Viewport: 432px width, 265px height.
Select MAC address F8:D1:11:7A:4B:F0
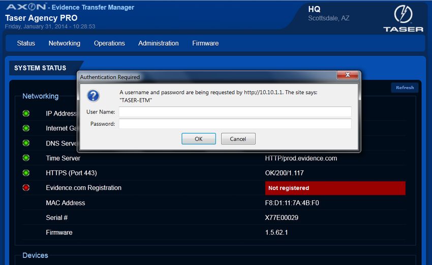point(292,203)
